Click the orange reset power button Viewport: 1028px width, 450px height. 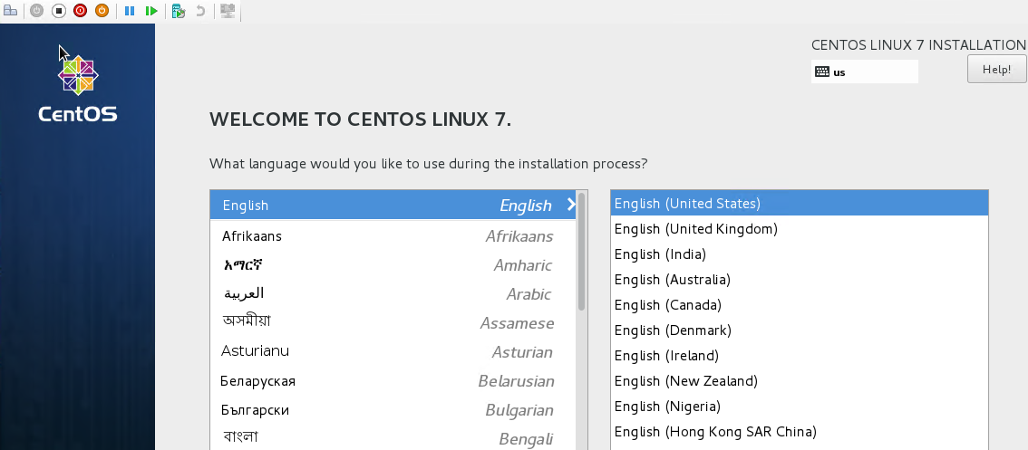102,11
